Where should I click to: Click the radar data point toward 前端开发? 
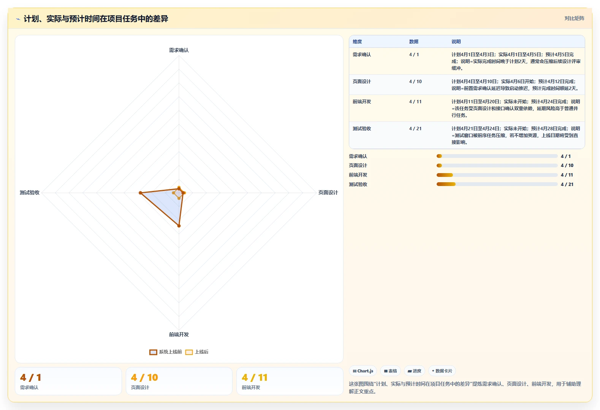tap(179, 226)
